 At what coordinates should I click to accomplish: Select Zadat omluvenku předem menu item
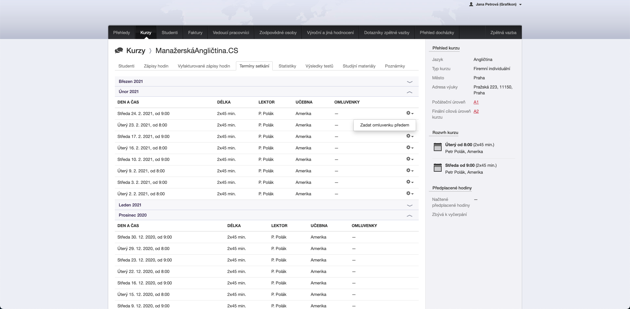(x=385, y=125)
